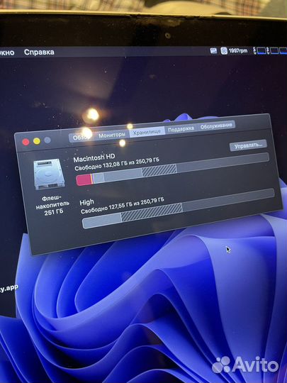Close the storage window with red button

[26, 142]
